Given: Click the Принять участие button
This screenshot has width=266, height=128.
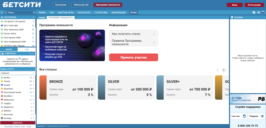Looking at the screenshot, I should (134, 57).
